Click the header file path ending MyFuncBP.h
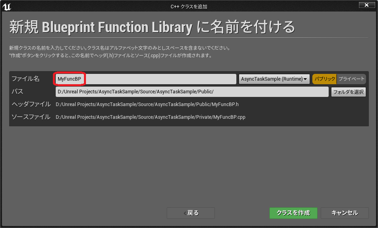Viewport: 378px width, 228px height. click(x=147, y=104)
